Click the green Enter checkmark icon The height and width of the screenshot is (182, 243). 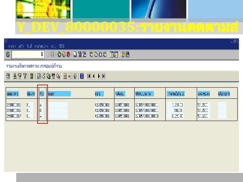(8, 54)
